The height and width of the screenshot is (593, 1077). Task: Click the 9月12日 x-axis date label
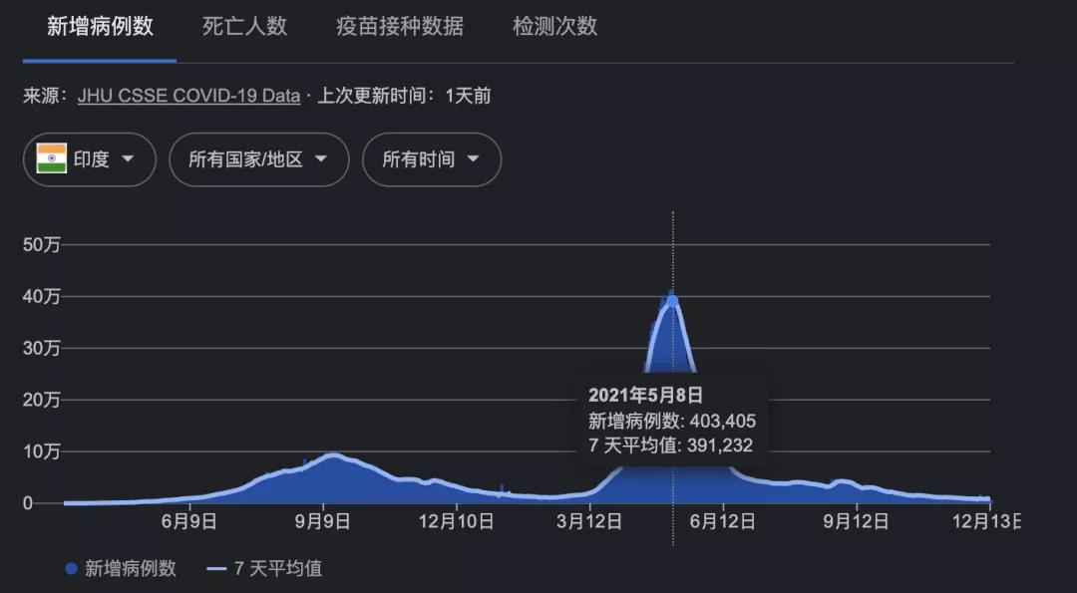(856, 521)
